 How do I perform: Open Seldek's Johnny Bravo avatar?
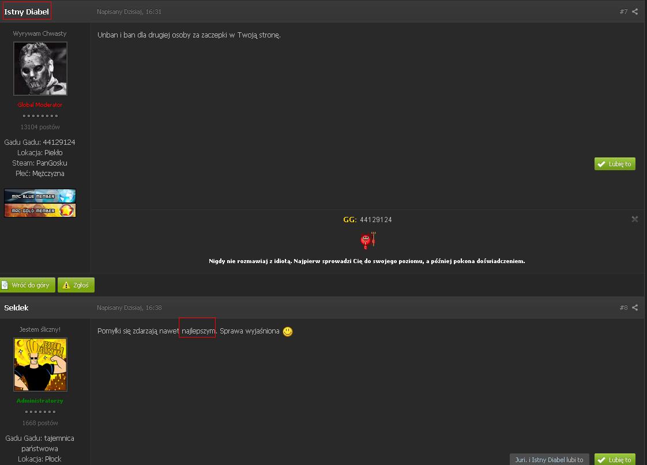click(x=40, y=365)
